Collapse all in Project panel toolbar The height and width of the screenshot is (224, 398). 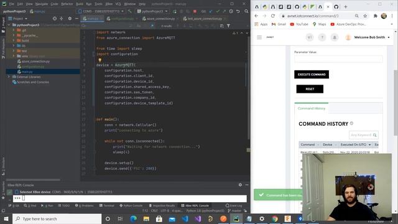(x=62, y=19)
